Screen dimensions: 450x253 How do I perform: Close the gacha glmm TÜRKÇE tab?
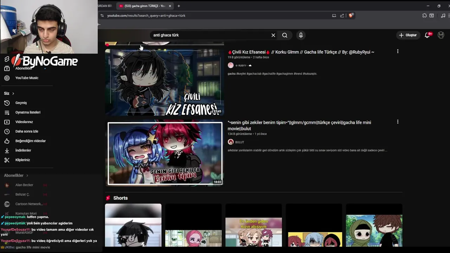point(170,6)
